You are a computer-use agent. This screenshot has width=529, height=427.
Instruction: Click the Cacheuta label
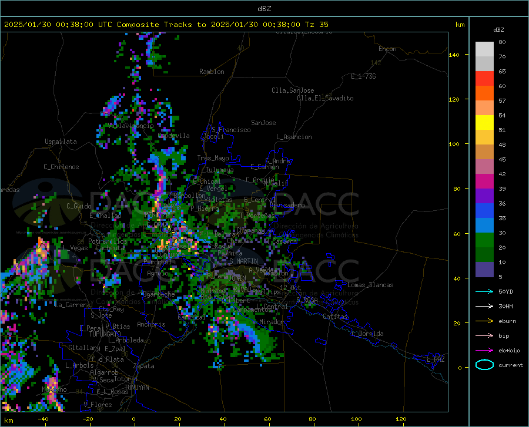coord(111,248)
